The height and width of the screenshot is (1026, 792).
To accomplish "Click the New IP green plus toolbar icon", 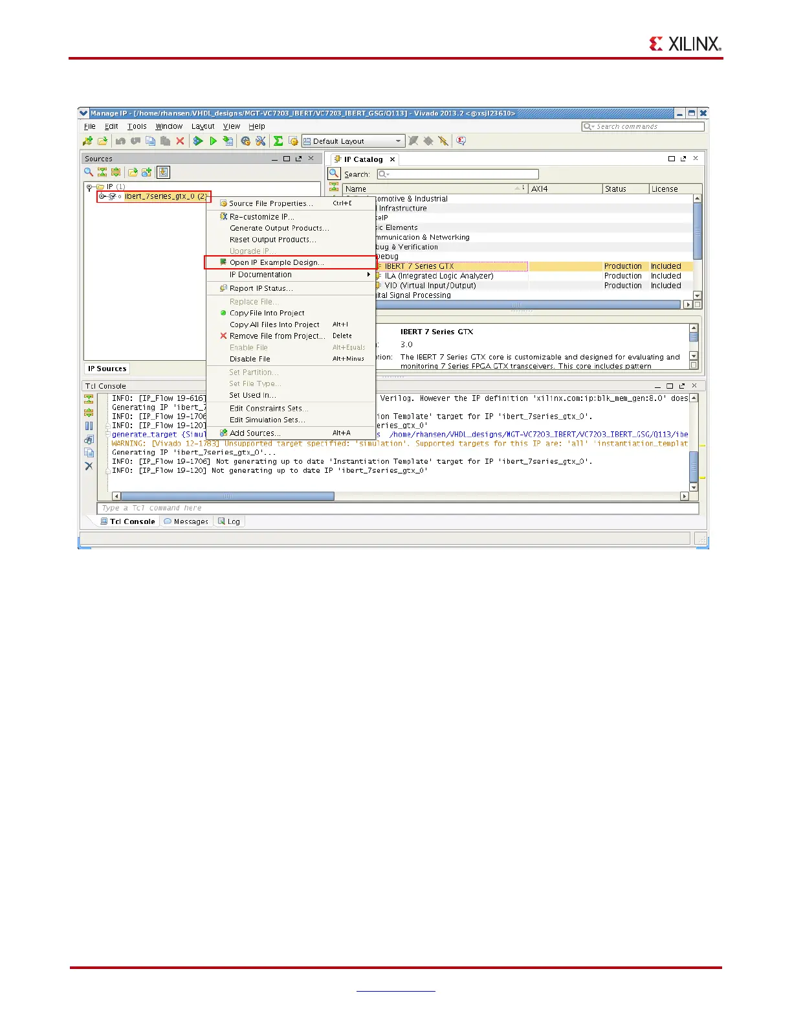I will tap(88, 141).
